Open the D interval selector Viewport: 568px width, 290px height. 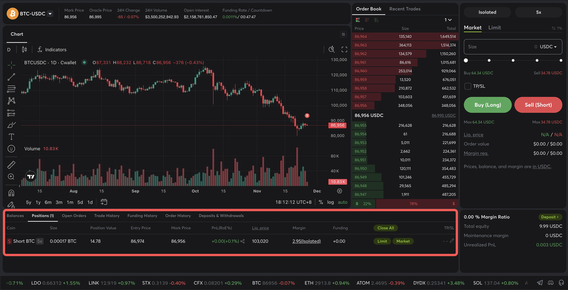(x=9, y=50)
